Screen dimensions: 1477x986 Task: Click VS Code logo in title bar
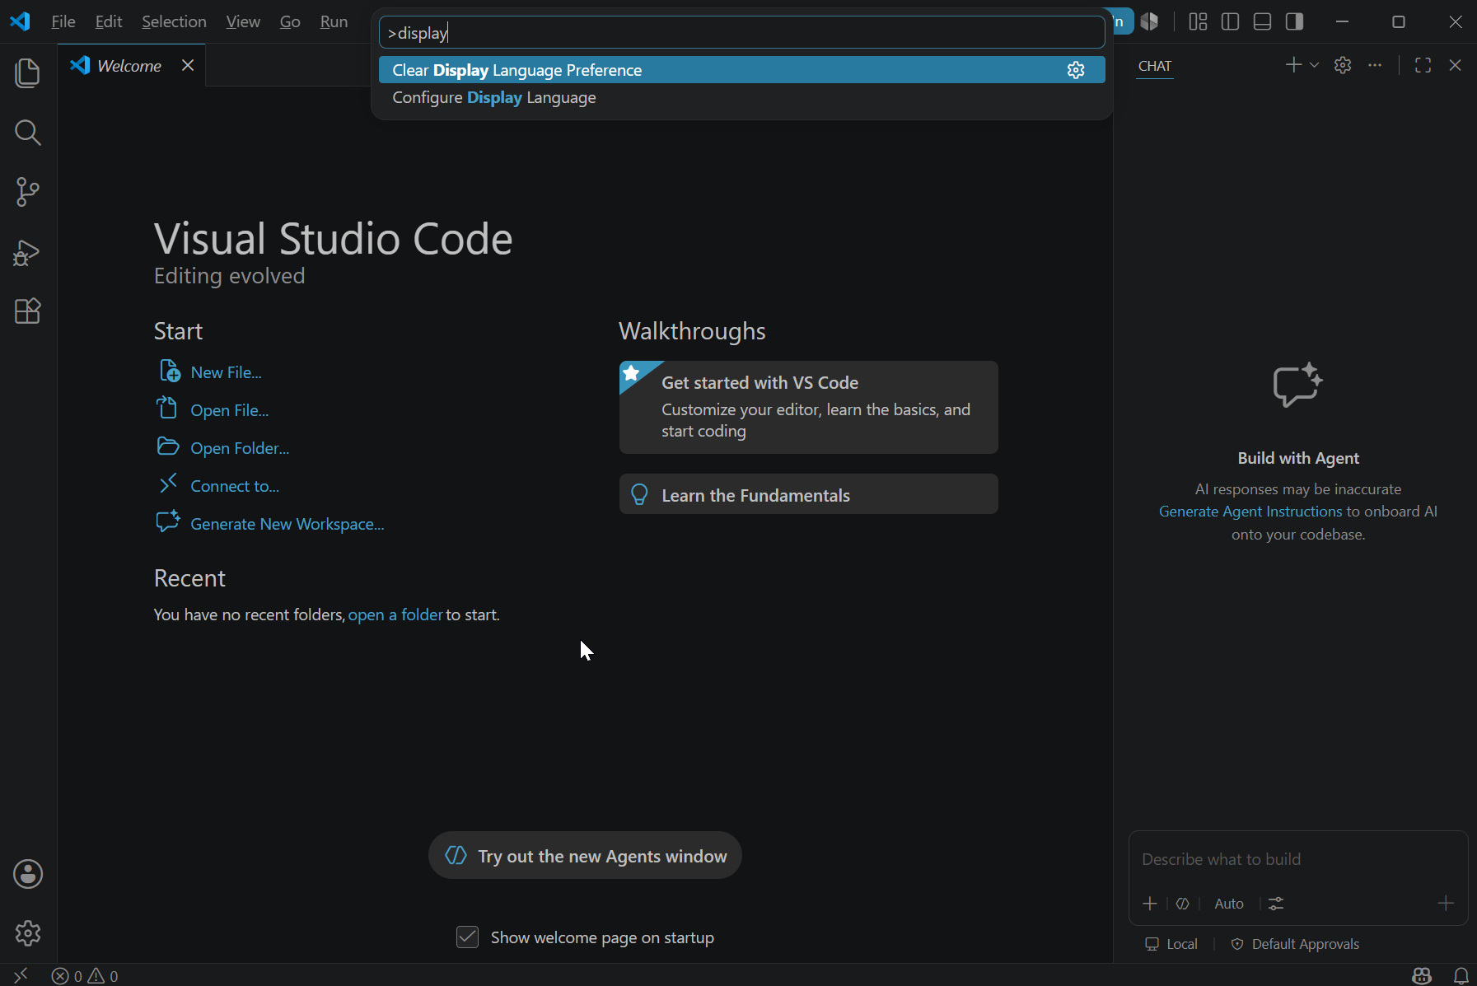click(21, 21)
